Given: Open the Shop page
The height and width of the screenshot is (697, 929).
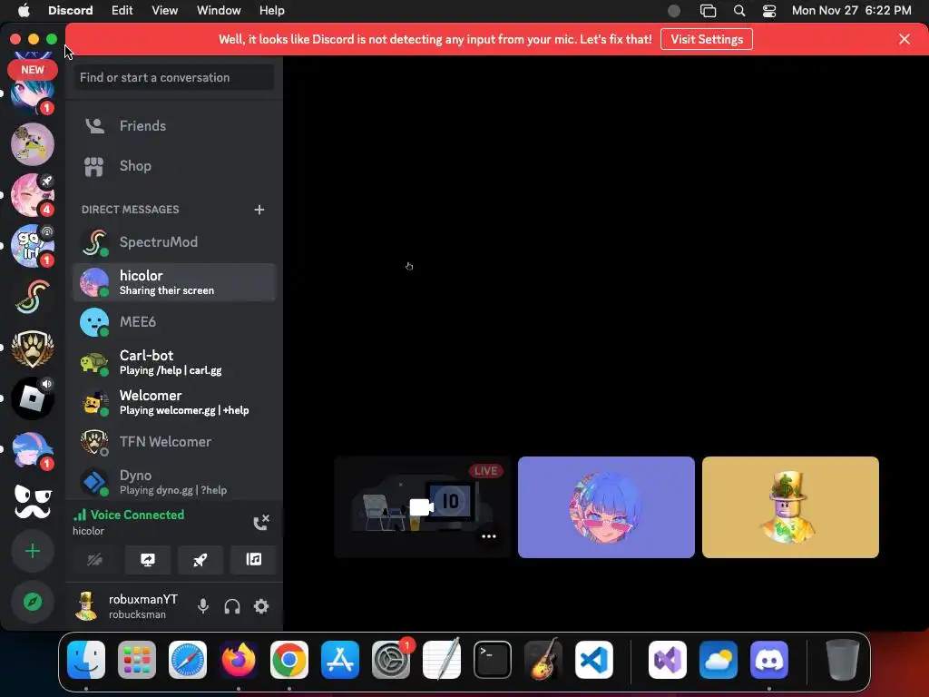Looking at the screenshot, I should [174, 166].
